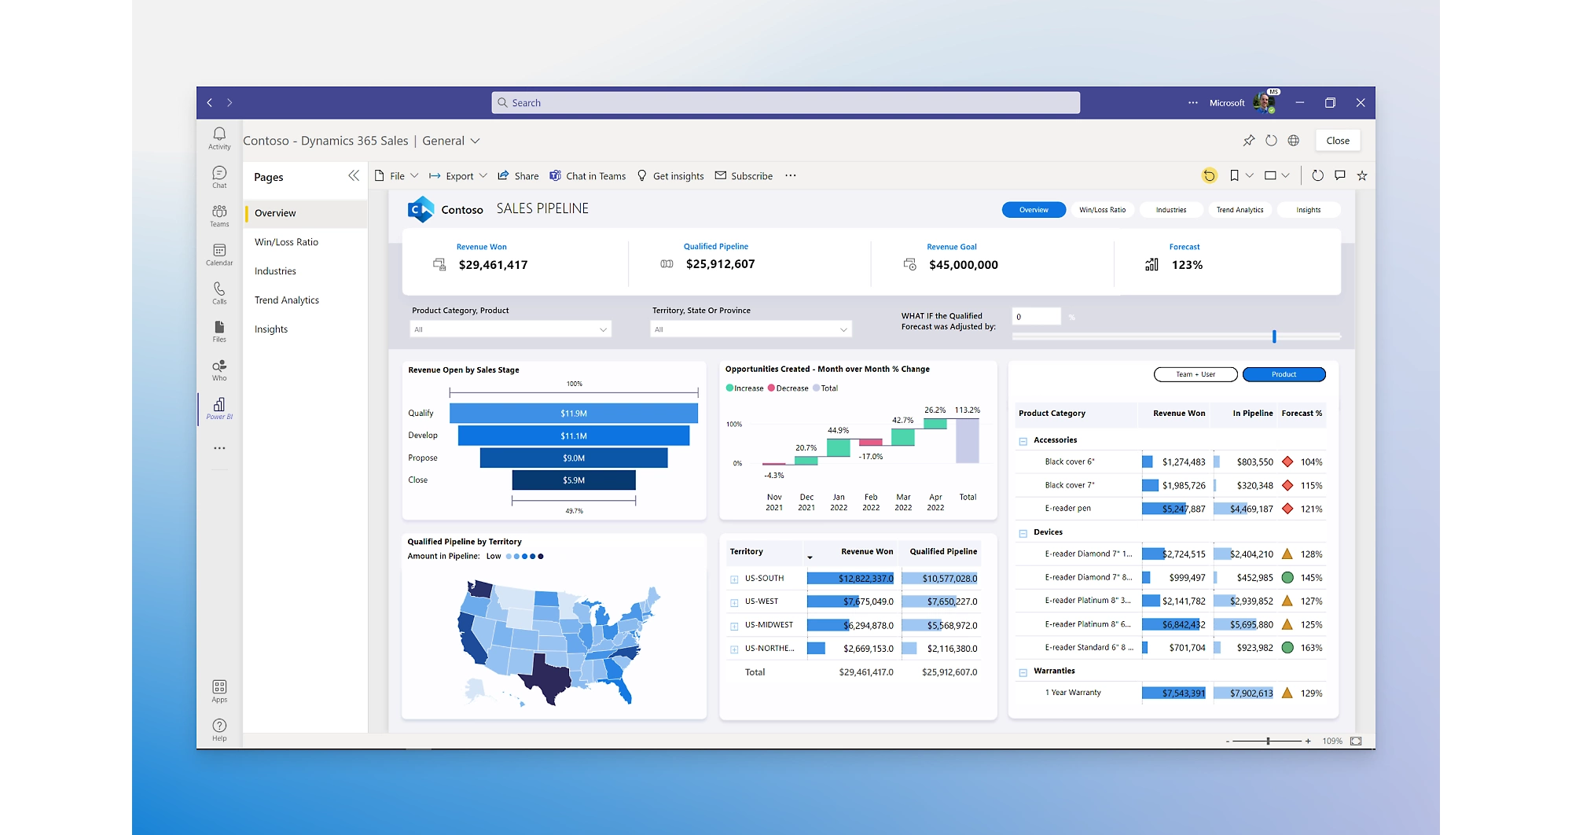
Task: Click the blue Overview pill button
Action: tap(1034, 210)
